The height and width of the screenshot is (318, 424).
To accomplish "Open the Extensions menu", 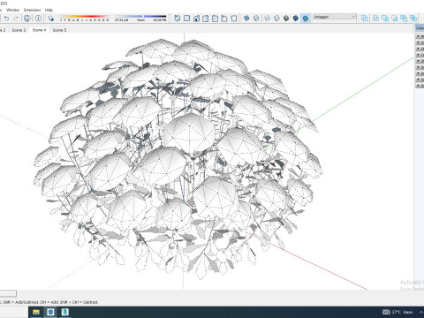I will 33,10.
